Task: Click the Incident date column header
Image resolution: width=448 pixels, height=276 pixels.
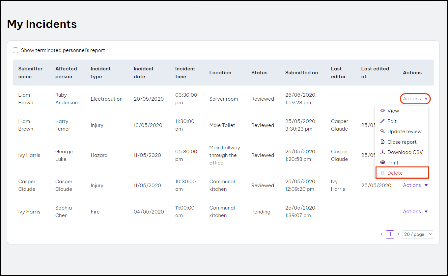Action: pos(144,73)
